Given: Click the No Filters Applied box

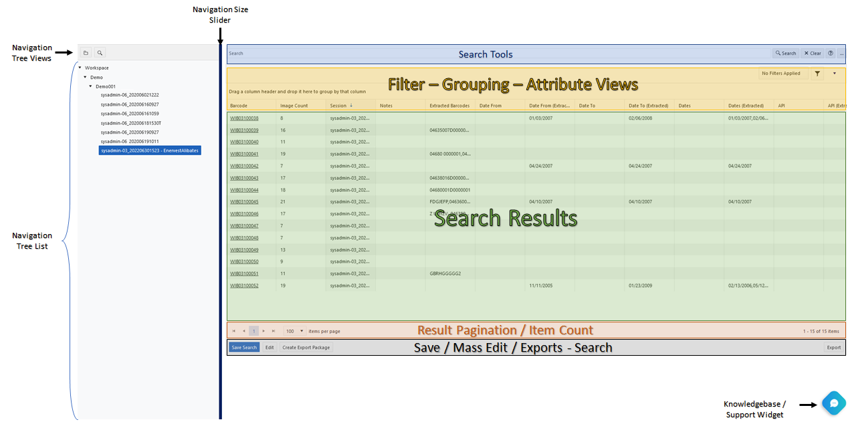Looking at the screenshot, I should pyautogui.click(x=784, y=74).
